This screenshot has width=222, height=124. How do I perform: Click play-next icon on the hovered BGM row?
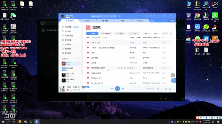[122, 68]
